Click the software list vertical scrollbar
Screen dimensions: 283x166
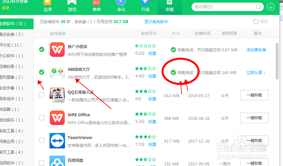277,61
